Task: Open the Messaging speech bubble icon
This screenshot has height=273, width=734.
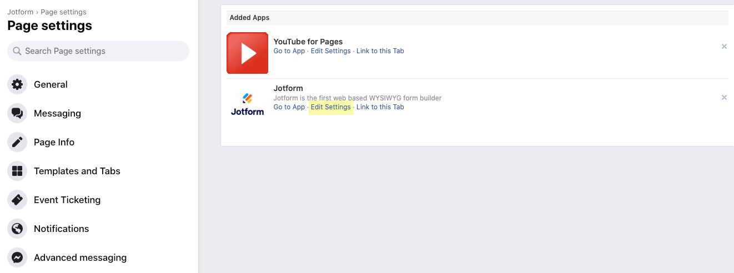Action: (x=17, y=113)
